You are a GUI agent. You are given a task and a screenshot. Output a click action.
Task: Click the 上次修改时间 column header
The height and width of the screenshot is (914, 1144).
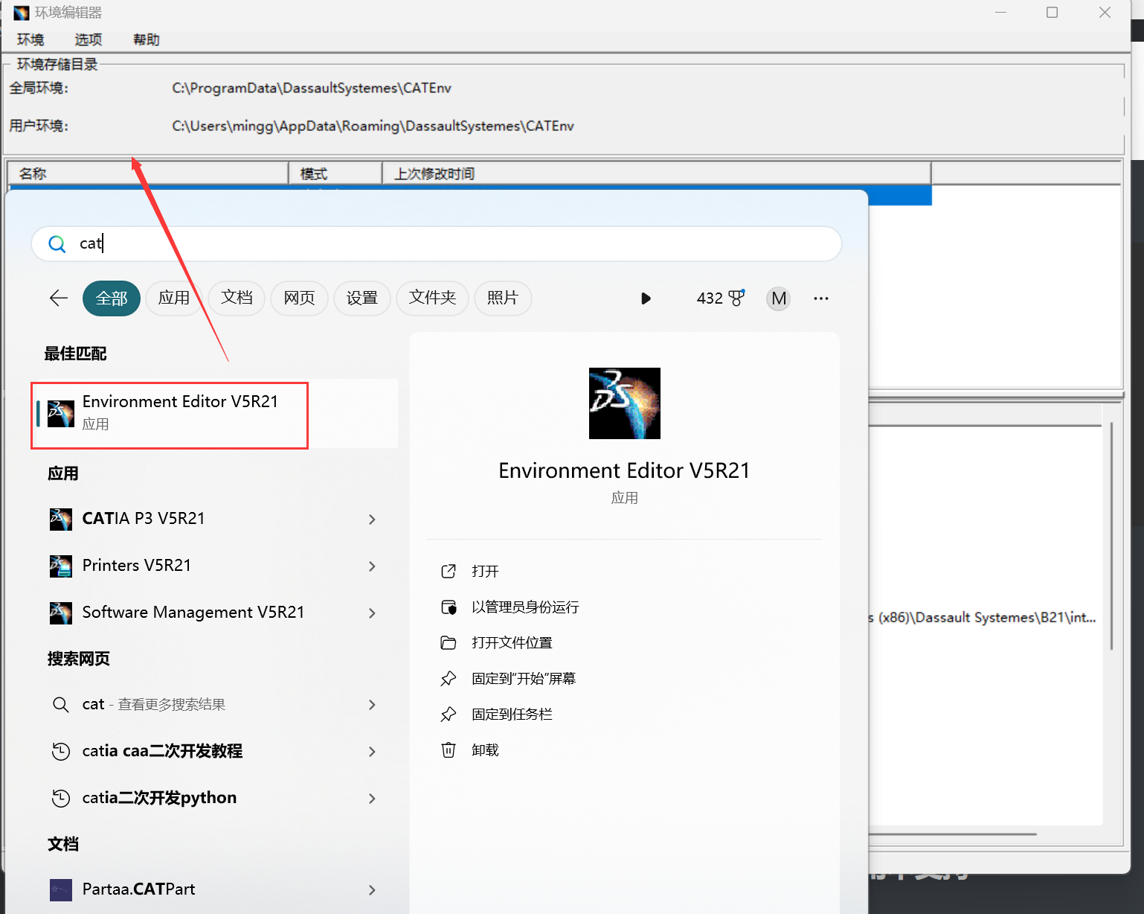[657, 173]
